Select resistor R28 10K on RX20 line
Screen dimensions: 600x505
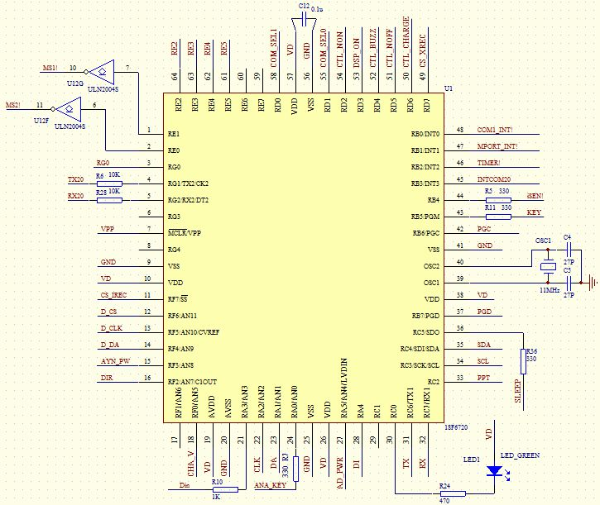pyautogui.click(x=109, y=200)
